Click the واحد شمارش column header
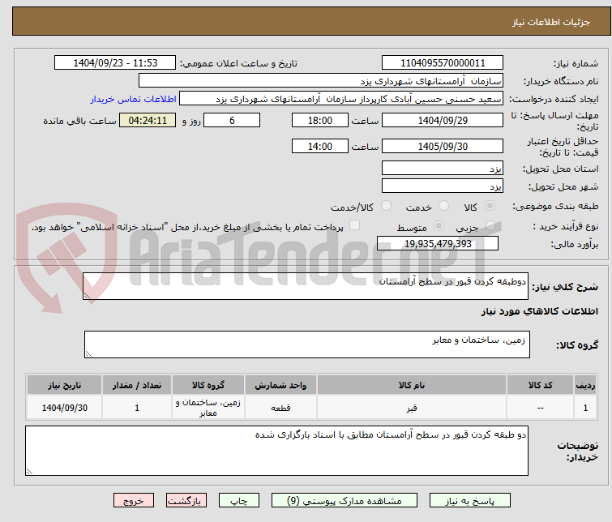Screen dimensions: 612x522 (280, 385)
